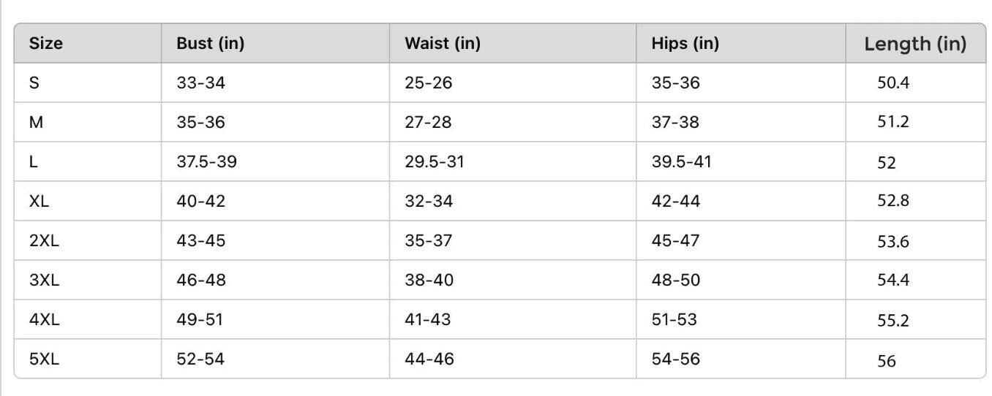Click the XL size row label
This screenshot has height=396, width=992.
click(39, 201)
